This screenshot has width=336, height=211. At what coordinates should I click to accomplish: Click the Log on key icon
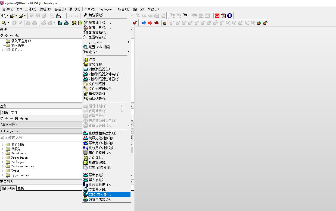[x=4, y=23]
